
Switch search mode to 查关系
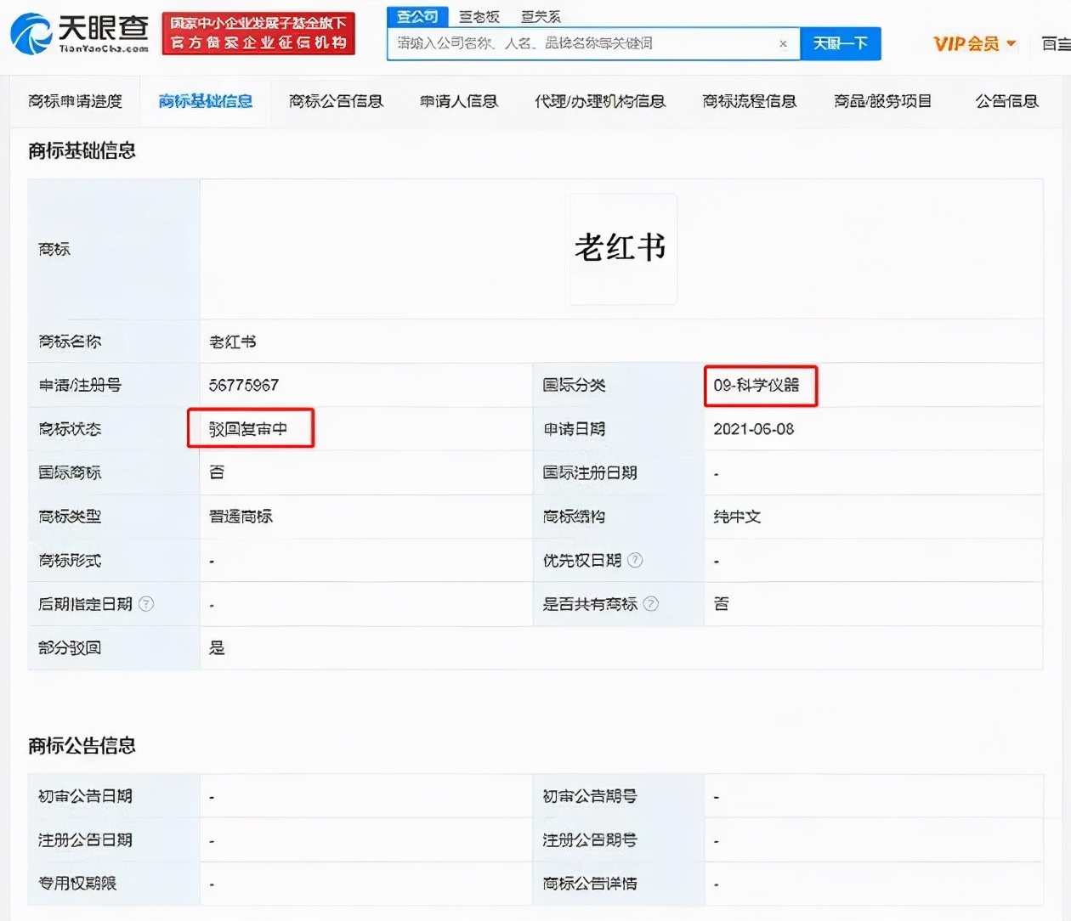tap(540, 15)
